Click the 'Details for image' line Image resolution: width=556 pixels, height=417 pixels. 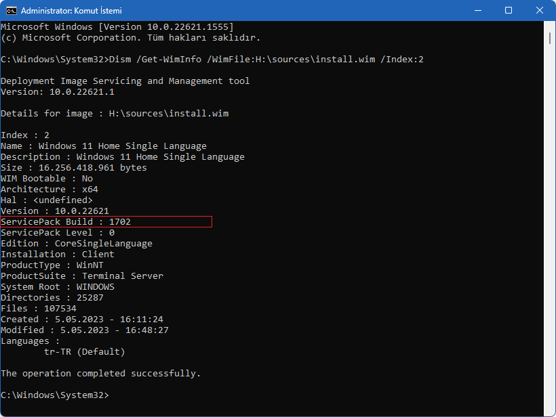(115, 114)
